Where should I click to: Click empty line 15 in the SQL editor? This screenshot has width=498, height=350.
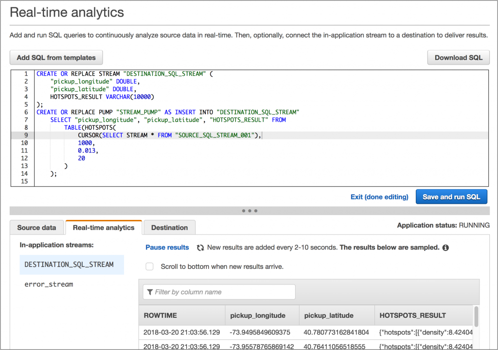(261, 182)
